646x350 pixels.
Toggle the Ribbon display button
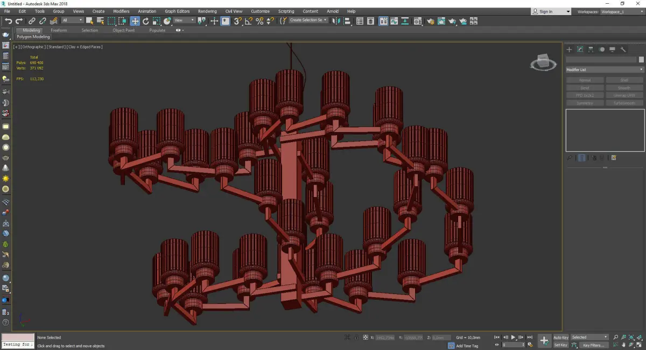tap(383, 21)
